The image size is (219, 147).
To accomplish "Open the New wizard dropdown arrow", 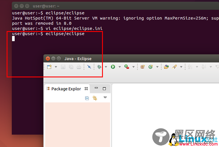I will [x=56, y=67].
